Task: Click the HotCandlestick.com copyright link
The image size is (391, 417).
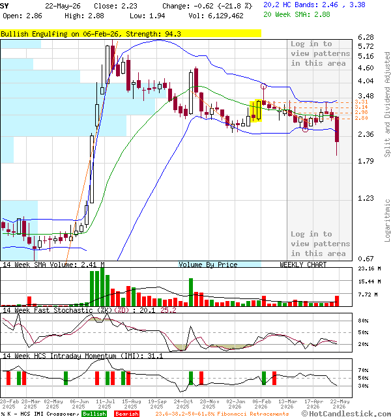Action: [x=346, y=414]
